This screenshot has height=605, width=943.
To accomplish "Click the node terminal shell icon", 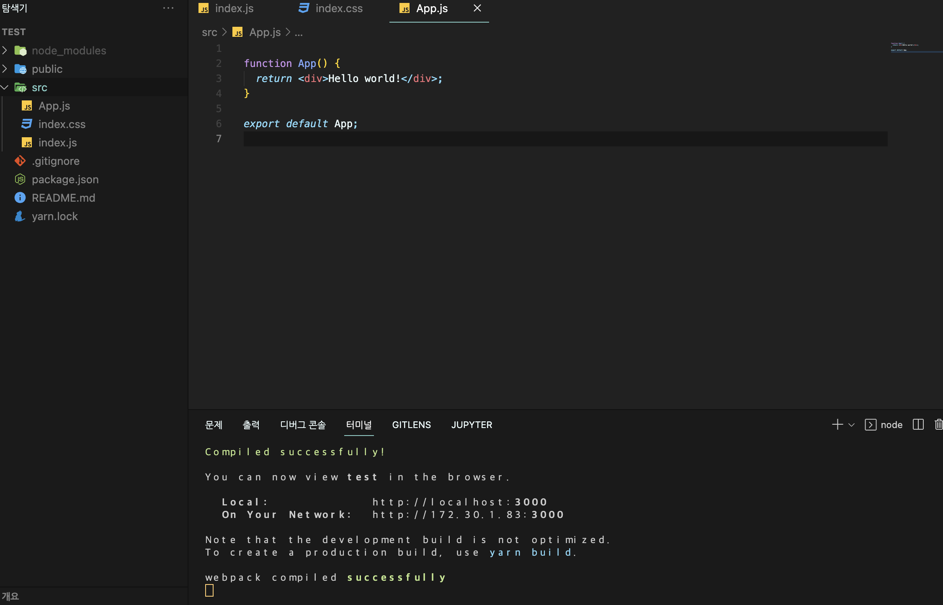I will 871,425.
